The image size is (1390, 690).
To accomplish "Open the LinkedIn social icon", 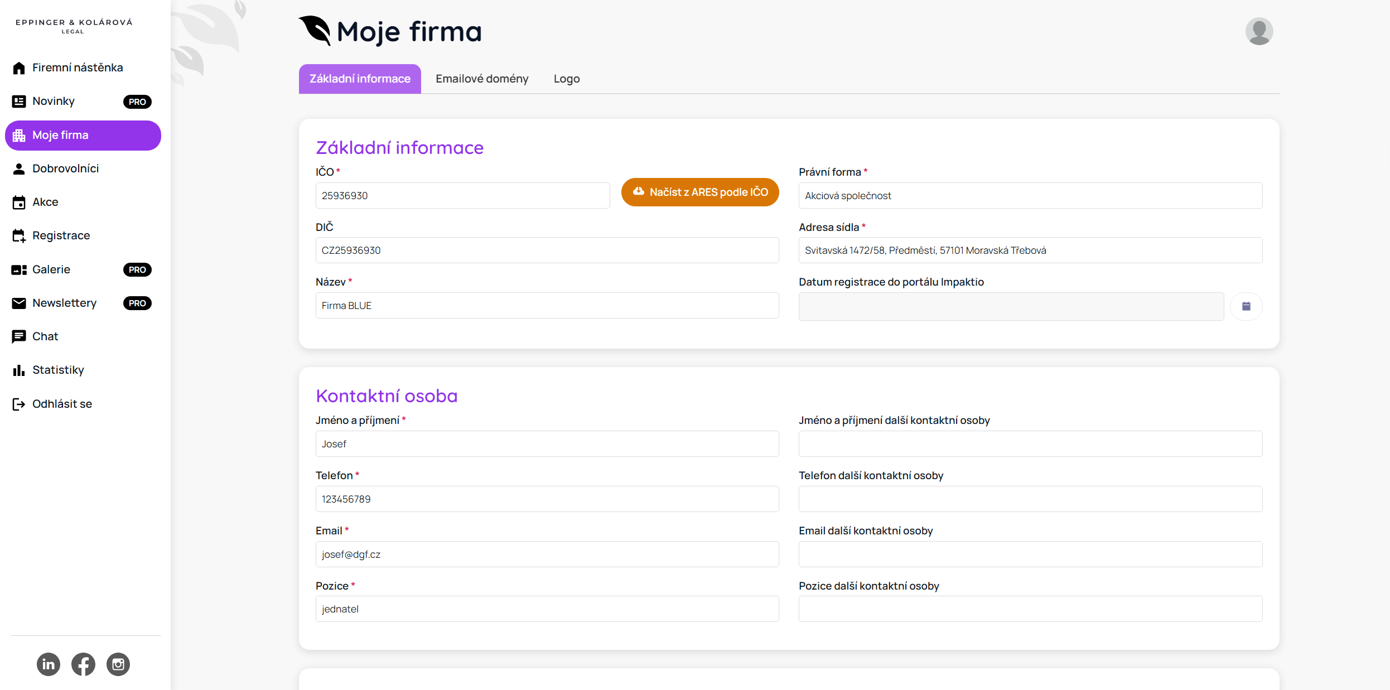I will pos(49,664).
